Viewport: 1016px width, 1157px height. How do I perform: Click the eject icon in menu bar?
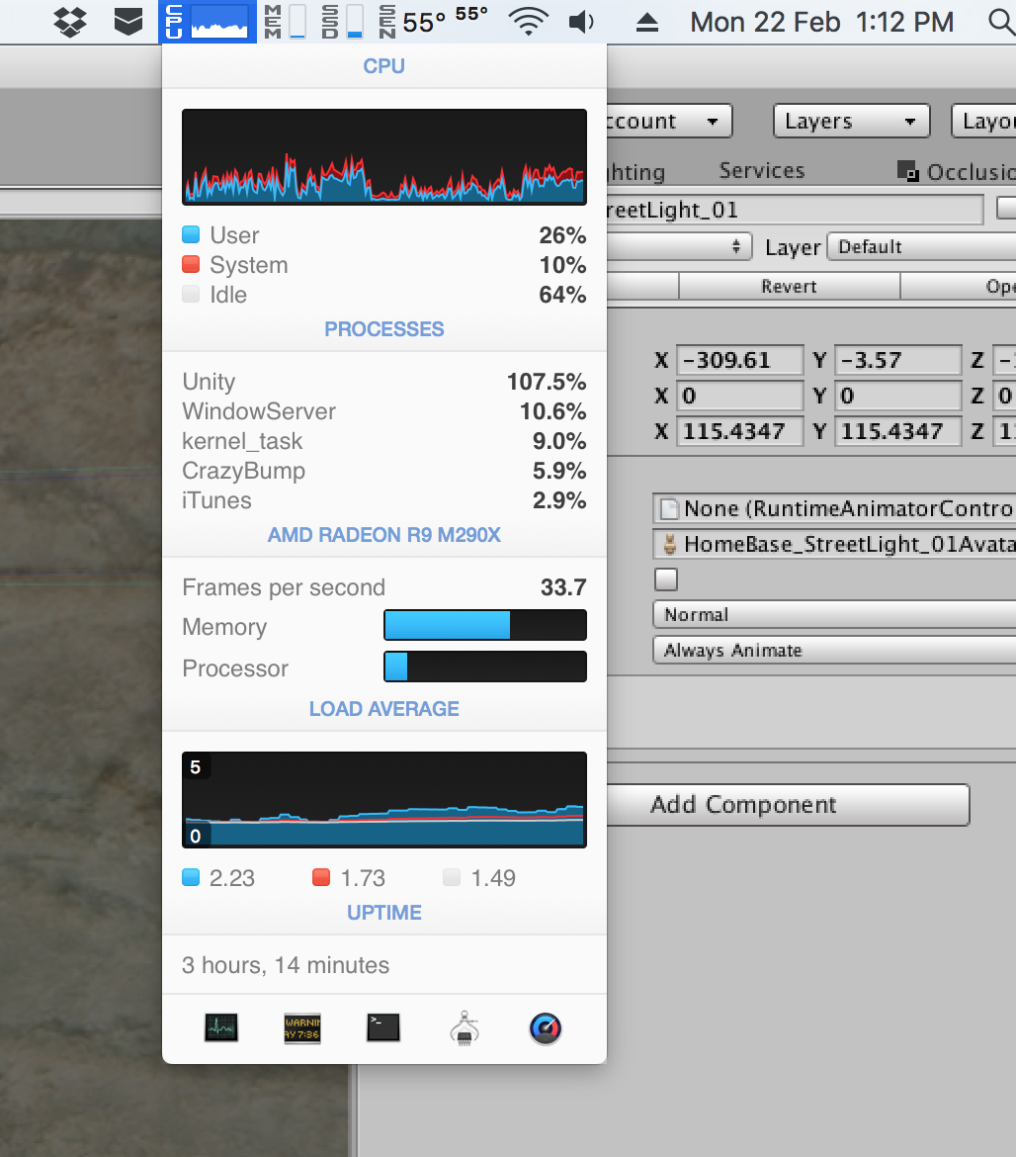(647, 22)
